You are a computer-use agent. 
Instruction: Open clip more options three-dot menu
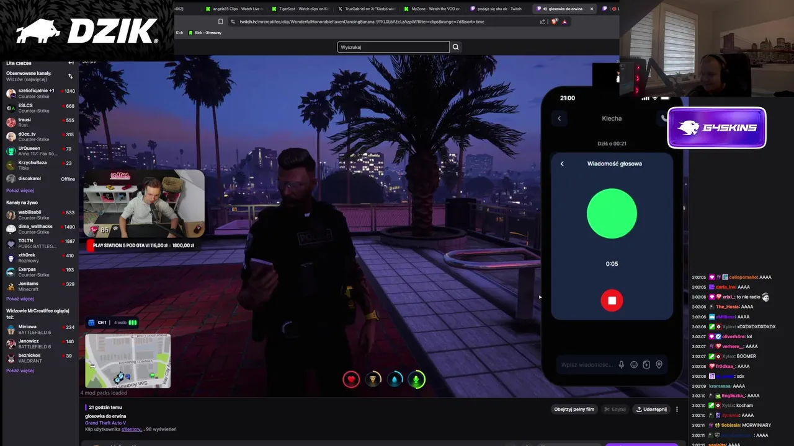click(677, 409)
